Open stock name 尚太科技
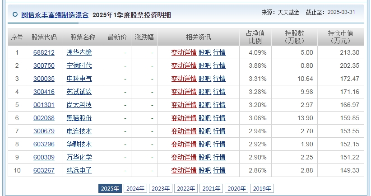Viewport: 371px width, 196px height. (x=79, y=105)
